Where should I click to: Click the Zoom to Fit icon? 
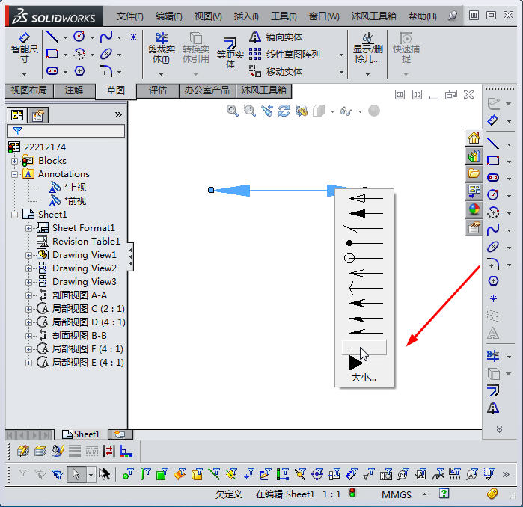click(x=233, y=111)
